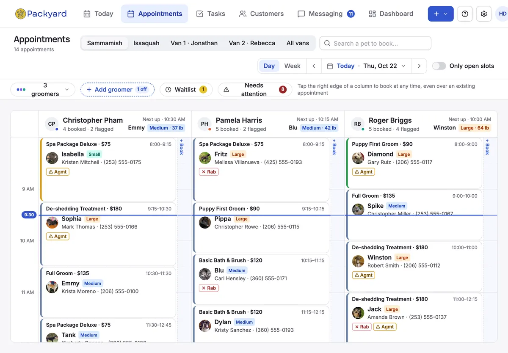Viewport: 508px width, 353px height.
Task: Select the Van 1 · Jonathan filter
Action: click(x=194, y=43)
